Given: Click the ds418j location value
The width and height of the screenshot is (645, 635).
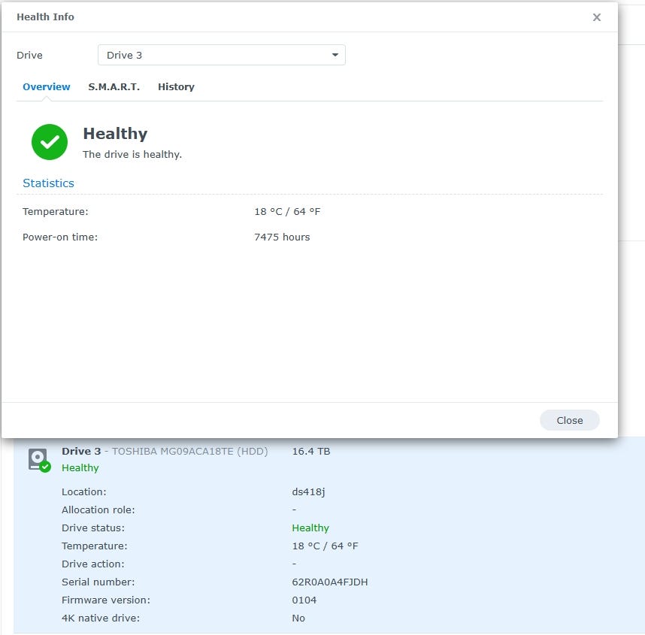Looking at the screenshot, I should tap(308, 492).
